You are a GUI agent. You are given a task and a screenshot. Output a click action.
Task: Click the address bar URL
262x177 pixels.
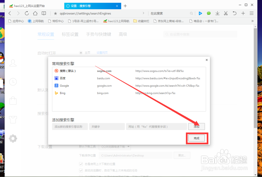85,14
